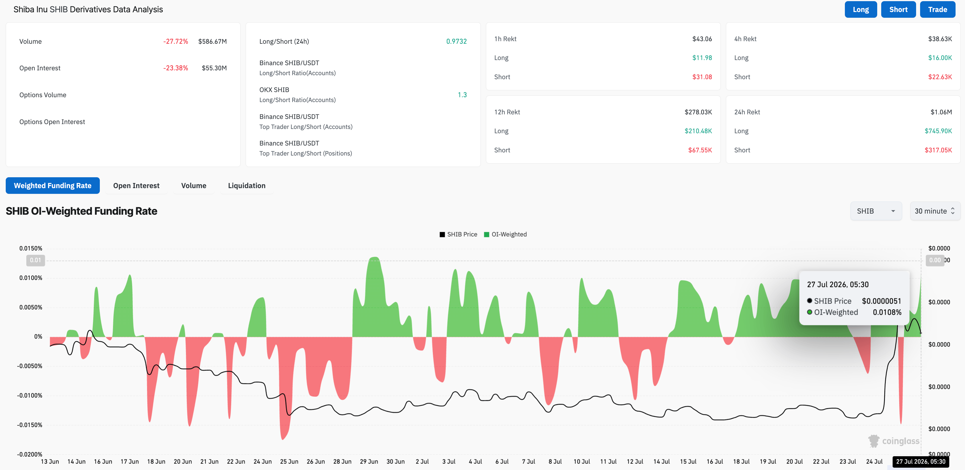This screenshot has height=470, width=965.
Task: Click the 24h Short value $317.05K
Action: point(938,150)
